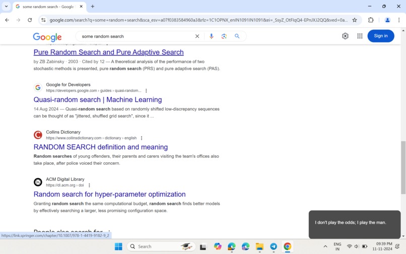
Task: Click the dl.acm.org URL breadcrumb
Action: pos(65,185)
